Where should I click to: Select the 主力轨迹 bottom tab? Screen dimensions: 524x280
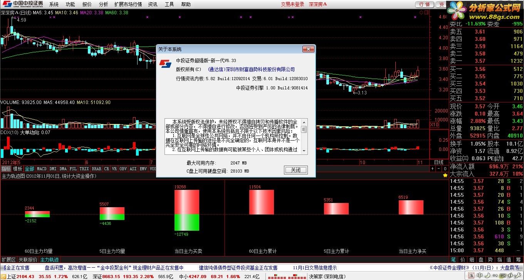pos(50,260)
